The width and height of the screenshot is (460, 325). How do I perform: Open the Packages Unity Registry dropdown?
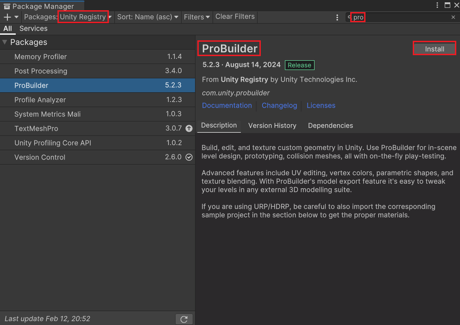point(68,17)
